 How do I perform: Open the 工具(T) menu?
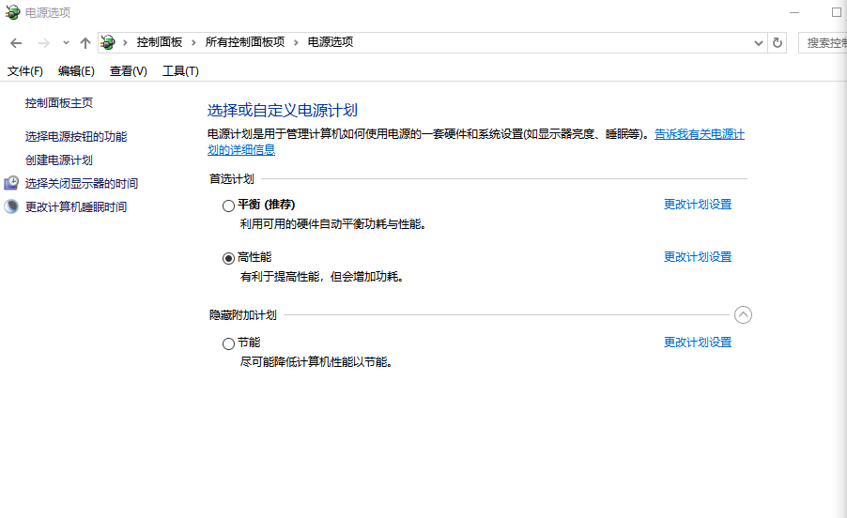pos(180,71)
